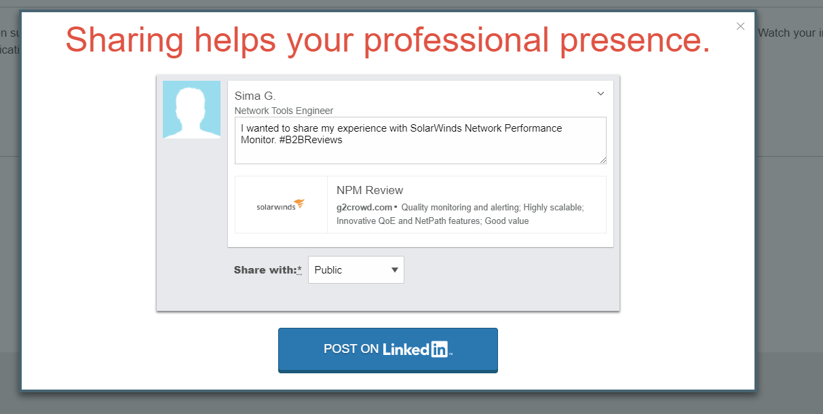Open the Public audience selector arrow
823x414 pixels.
[x=394, y=269]
